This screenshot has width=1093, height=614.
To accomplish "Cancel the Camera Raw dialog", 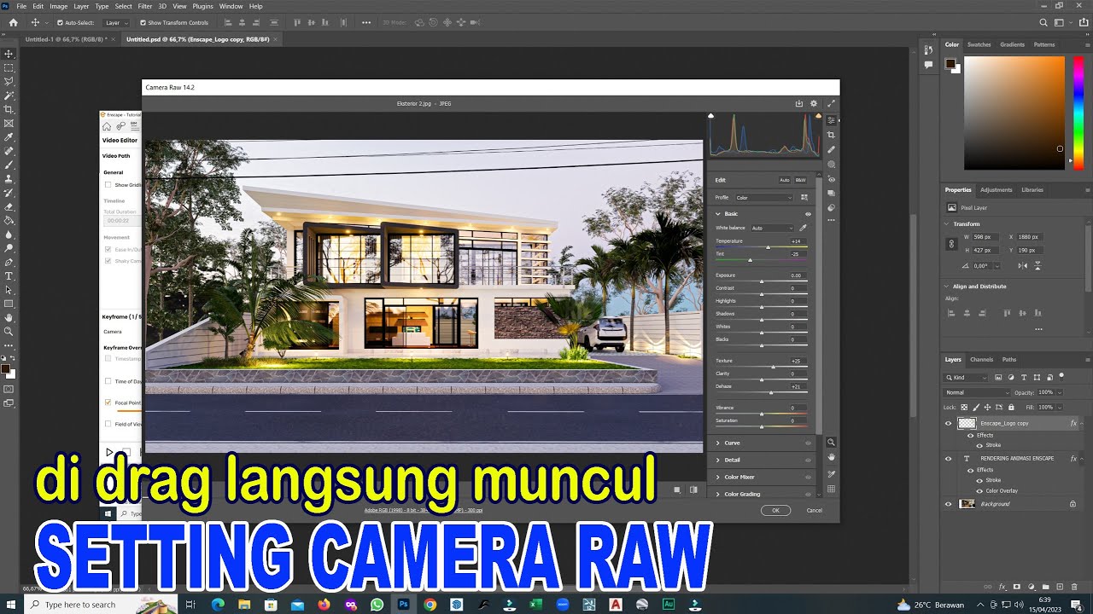I will [815, 510].
